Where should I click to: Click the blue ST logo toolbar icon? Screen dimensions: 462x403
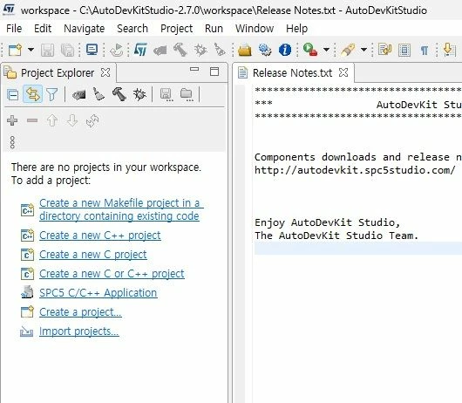(x=140, y=50)
